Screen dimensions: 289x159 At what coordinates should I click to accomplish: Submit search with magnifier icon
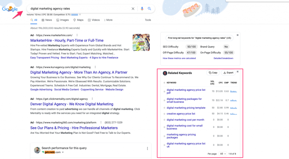[x=149, y=9]
